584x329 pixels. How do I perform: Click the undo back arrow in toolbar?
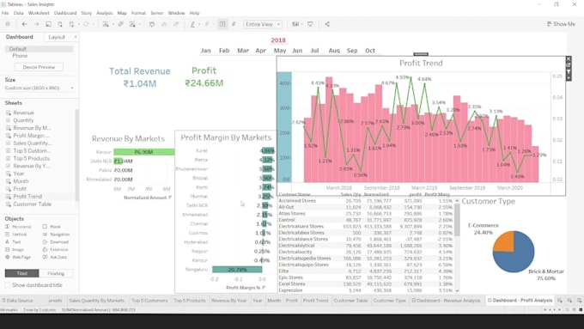point(25,24)
